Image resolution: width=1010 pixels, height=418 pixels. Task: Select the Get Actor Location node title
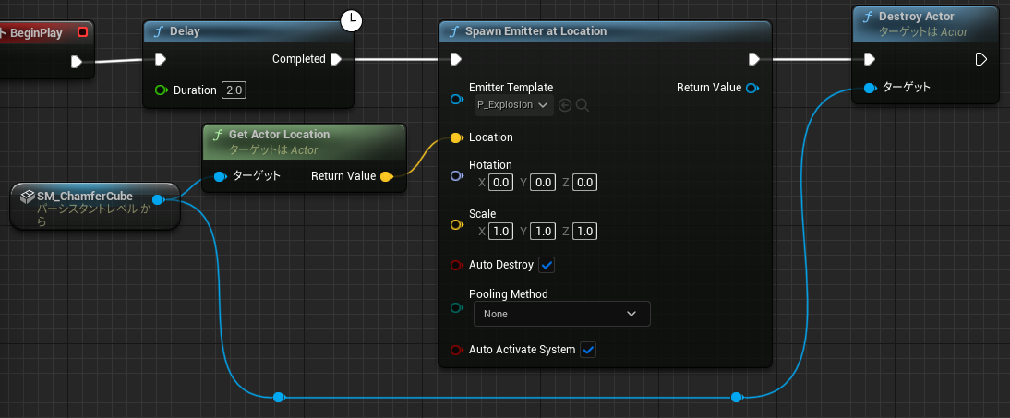280,134
